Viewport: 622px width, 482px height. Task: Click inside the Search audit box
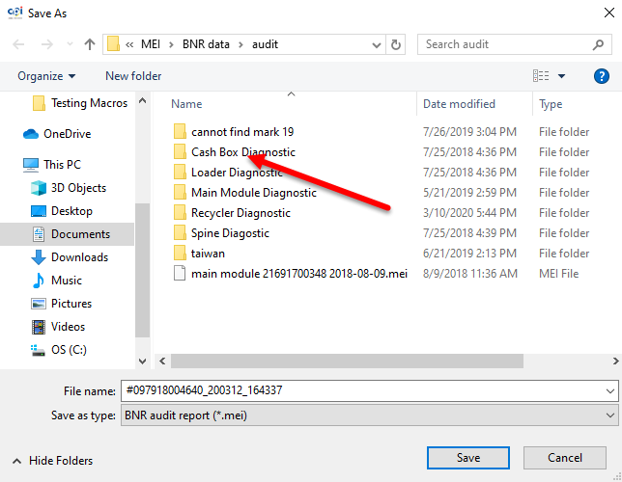click(512, 44)
